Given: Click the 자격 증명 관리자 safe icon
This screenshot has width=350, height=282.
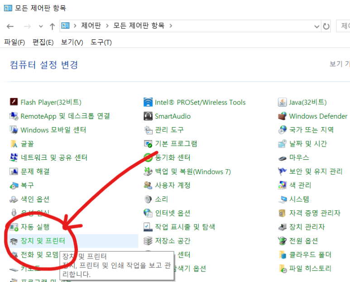Looking at the screenshot, I should point(283,213).
